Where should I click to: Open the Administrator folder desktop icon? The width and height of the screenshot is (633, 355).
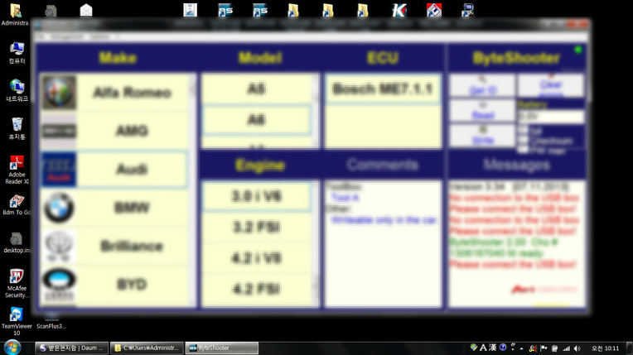(16, 14)
